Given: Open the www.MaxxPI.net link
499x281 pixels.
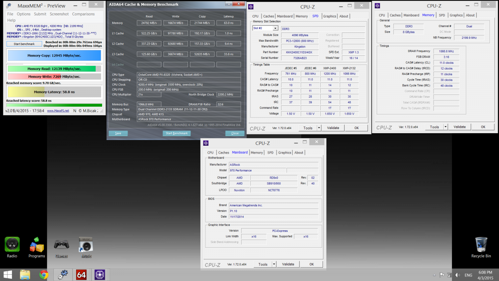Looking at the screenshot, I should pos(58,111).
